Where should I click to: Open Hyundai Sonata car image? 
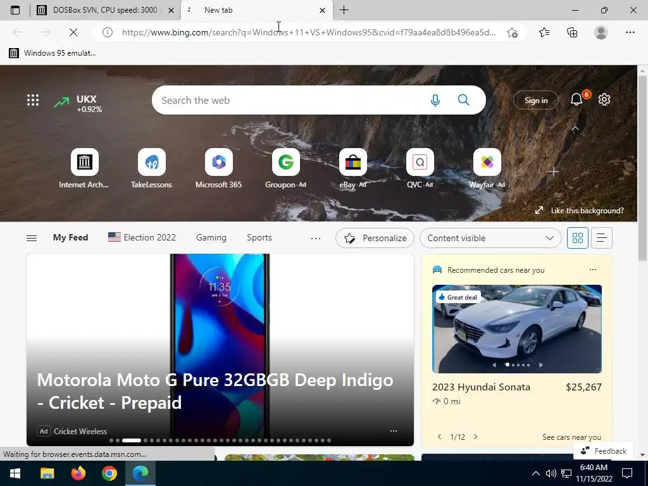click(x=516, y=328)
